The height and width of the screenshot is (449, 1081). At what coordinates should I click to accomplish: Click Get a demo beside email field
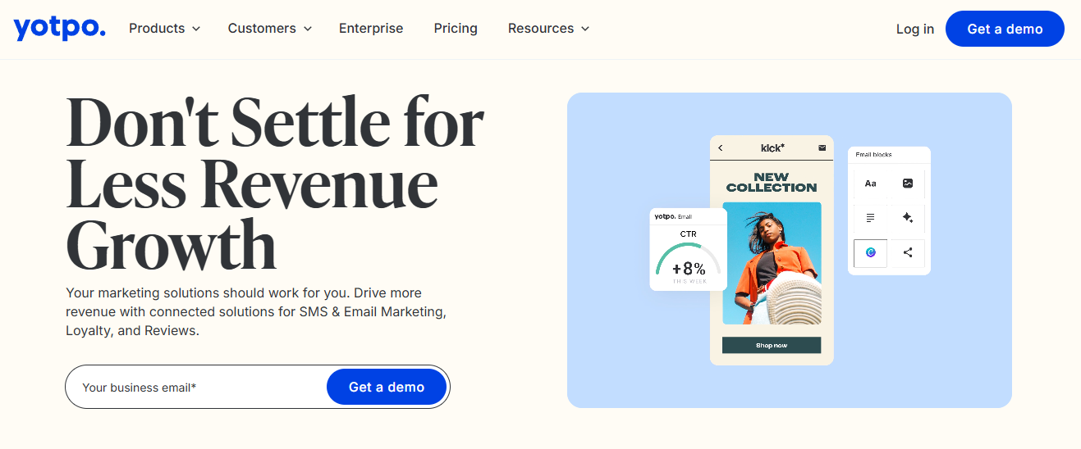[387, 387]
